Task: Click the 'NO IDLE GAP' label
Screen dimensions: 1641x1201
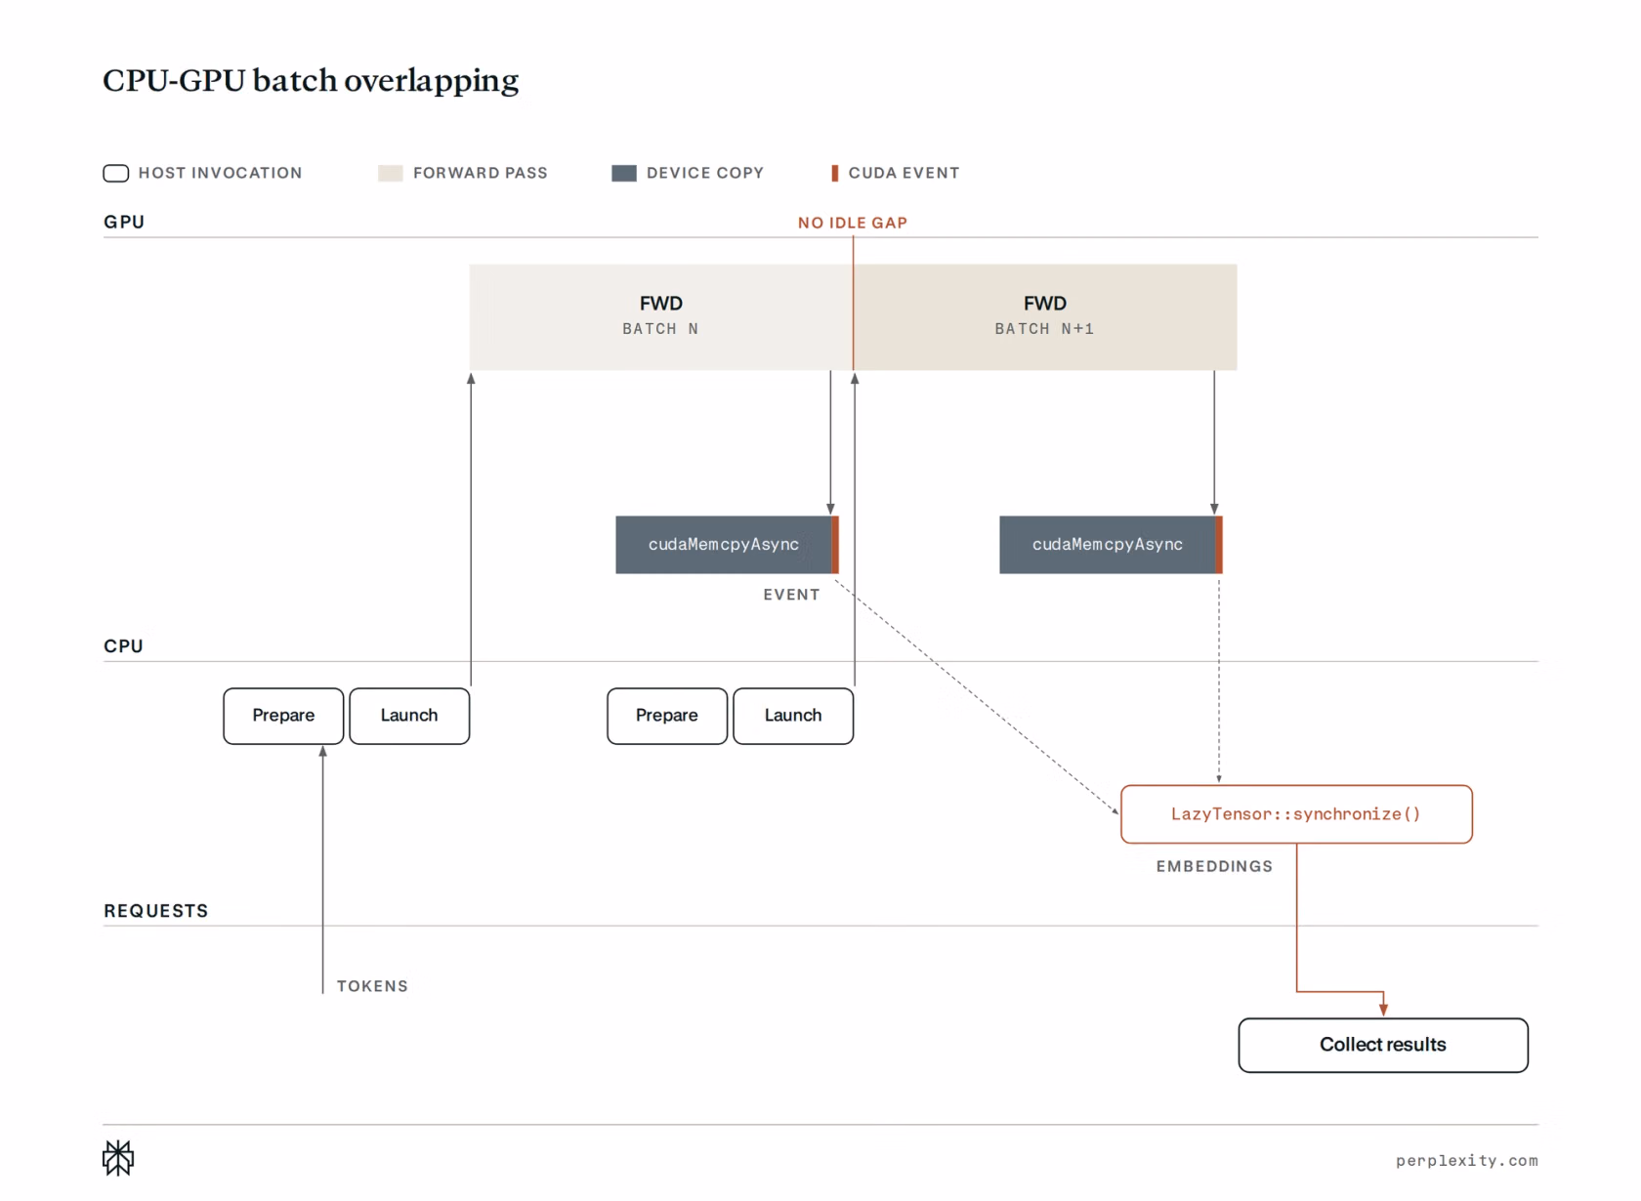Action: (x=853, y=223)
